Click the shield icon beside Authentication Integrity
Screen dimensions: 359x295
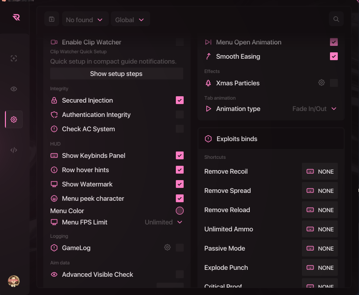tap(54, 114)
